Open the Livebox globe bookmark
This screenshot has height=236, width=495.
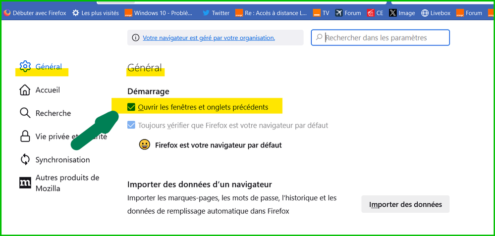click(425, 13)
